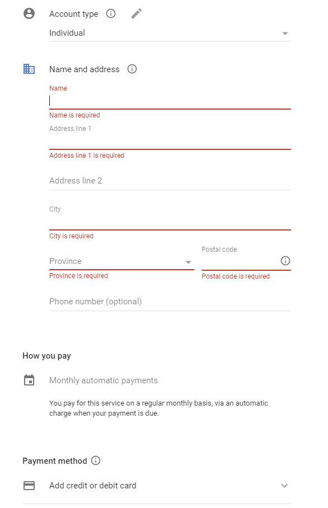
Task: Focus the Address line 1 field
Action: click(170, 141)
